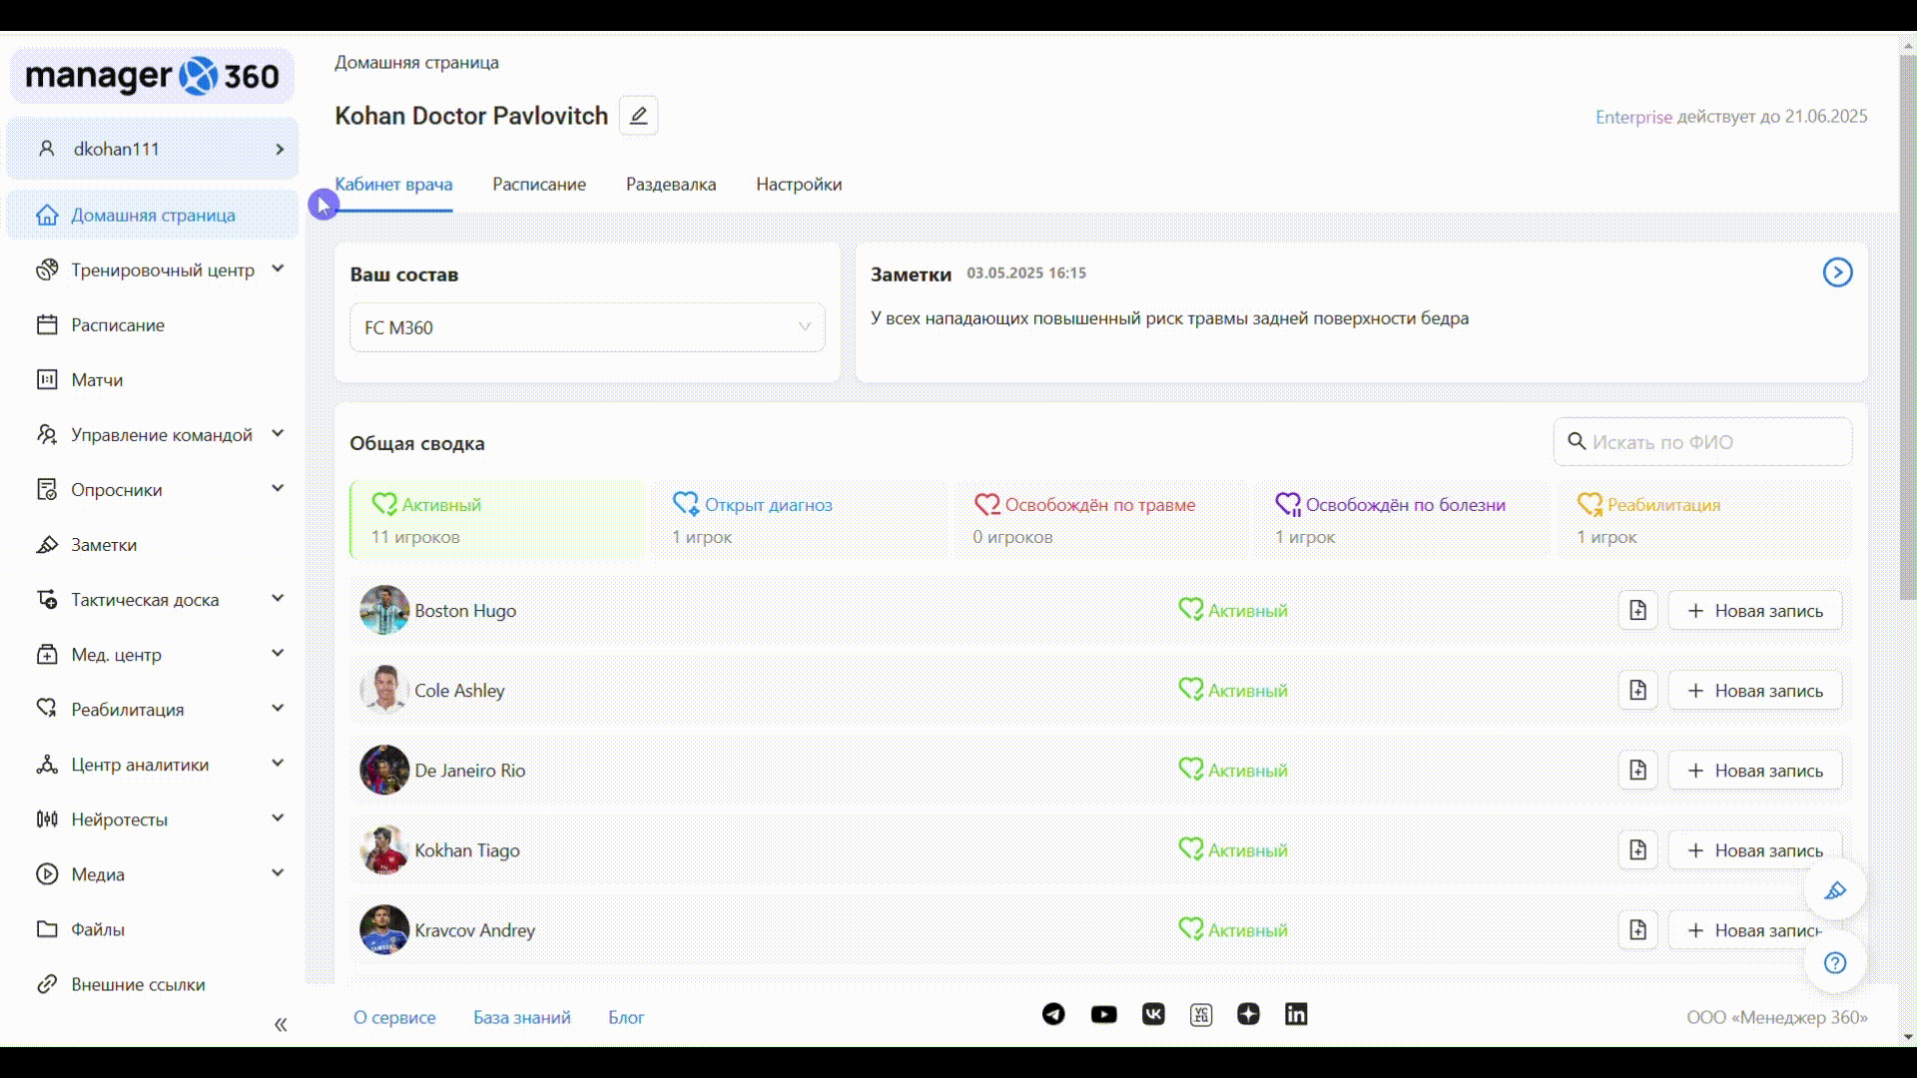
Task: Filter by Реабилитация status card
Action: pyautogui.click(x=1704, y=519)
